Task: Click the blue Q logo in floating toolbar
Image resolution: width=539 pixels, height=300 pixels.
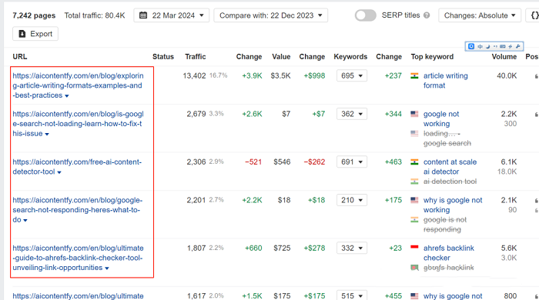Action: (471, 46)
